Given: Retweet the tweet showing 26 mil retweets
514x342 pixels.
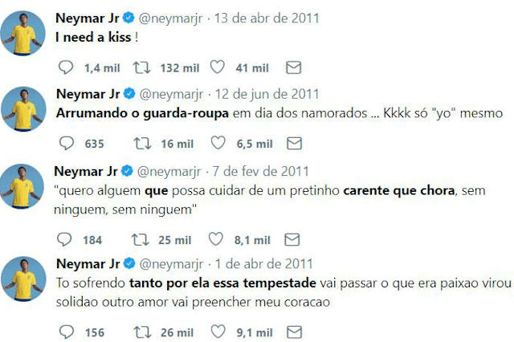Looking at the screenshot, I should (x=142, y=332).
